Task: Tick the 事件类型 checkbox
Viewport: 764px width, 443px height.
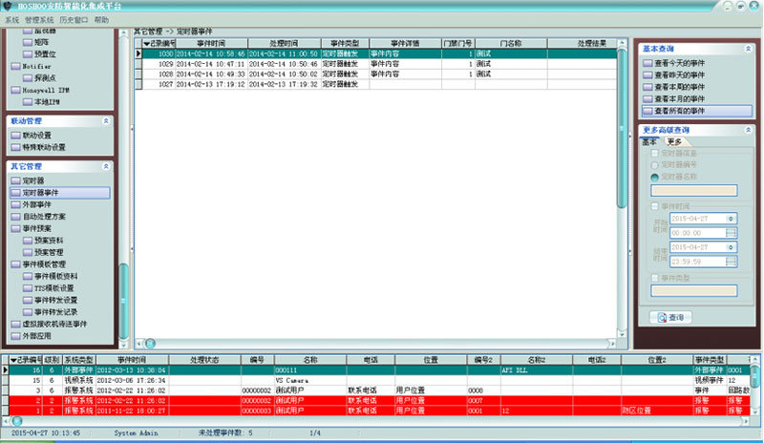Action: (x=654, y=277)
